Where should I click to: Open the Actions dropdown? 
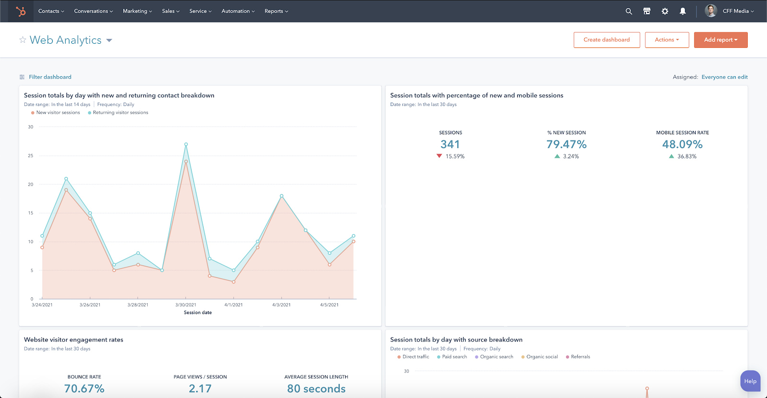click(667, 40)
